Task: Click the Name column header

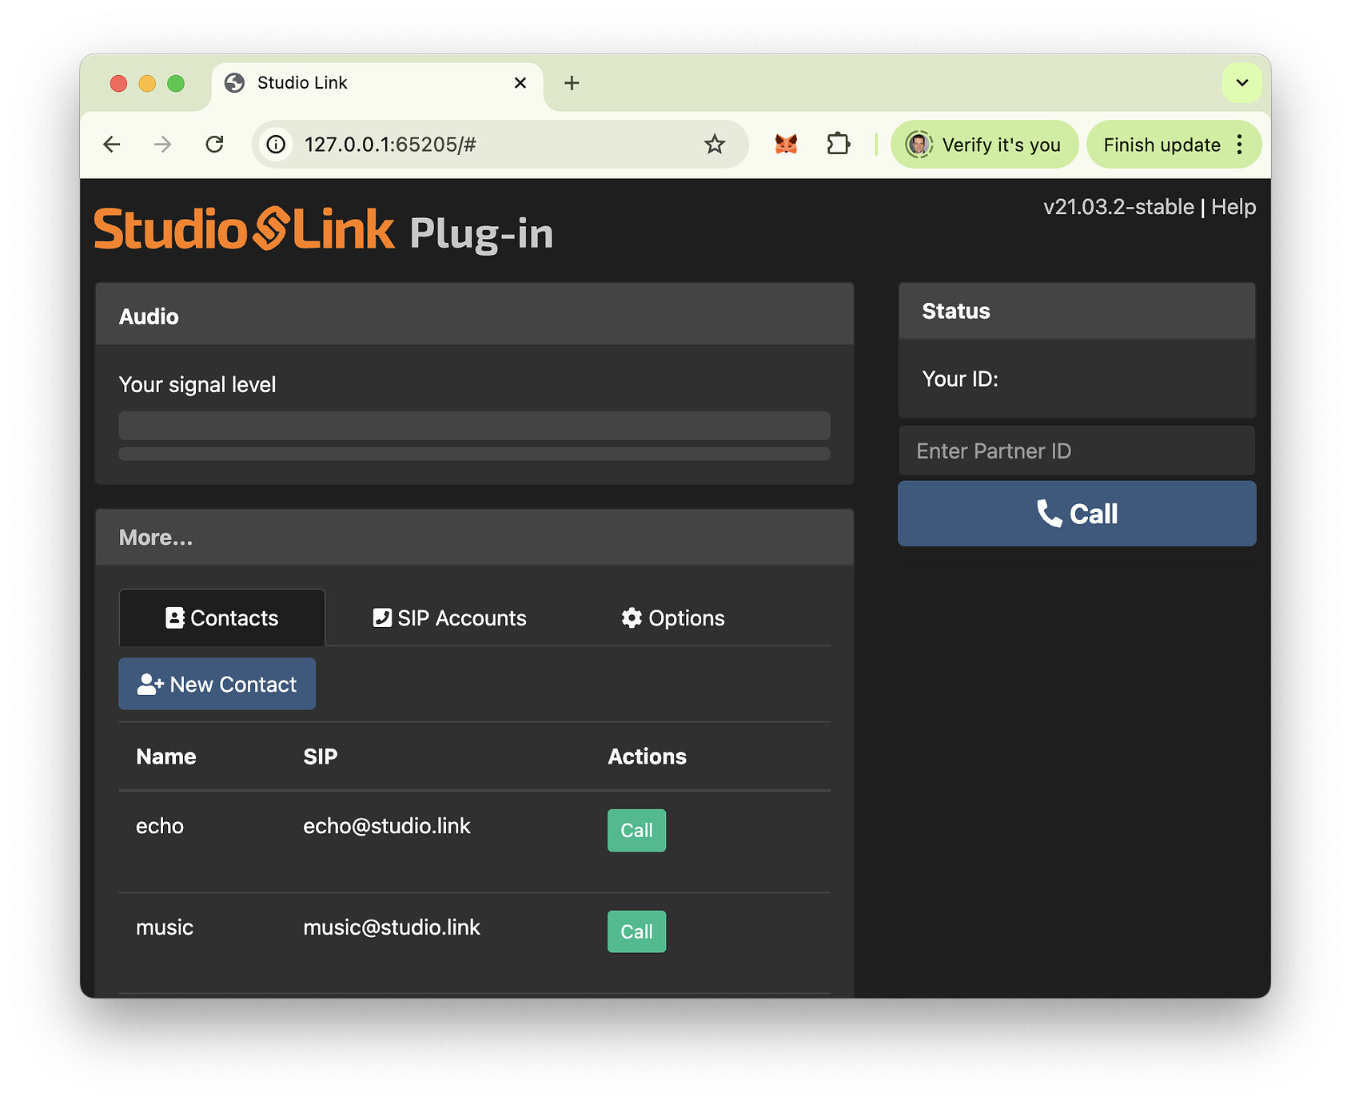Action: click(x=166, y=757)
